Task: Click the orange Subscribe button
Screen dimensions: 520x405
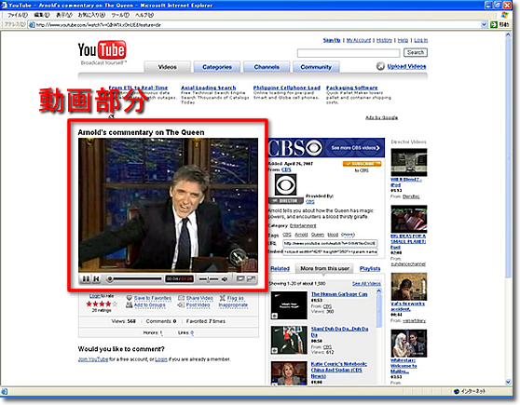Action: [362, 163]
